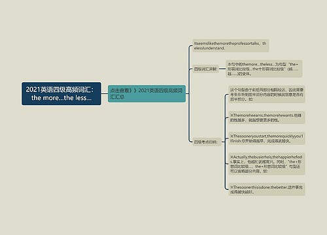The image size is (327, 235).
Task: Select the '四级考点归纳:' branch node
Action: (207, 142)
